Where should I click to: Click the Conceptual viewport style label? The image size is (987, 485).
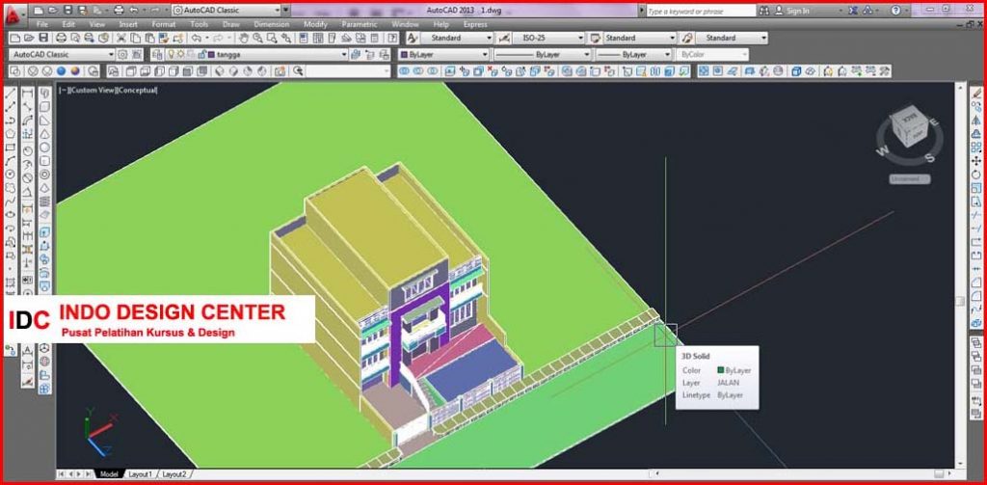tap(137, 91)
